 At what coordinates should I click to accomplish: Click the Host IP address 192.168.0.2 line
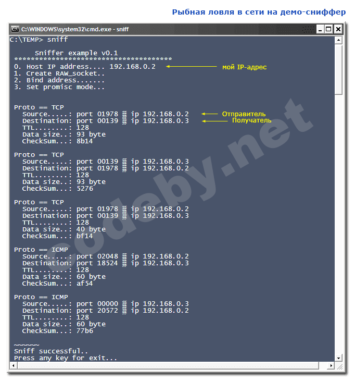tap(85, 67)
